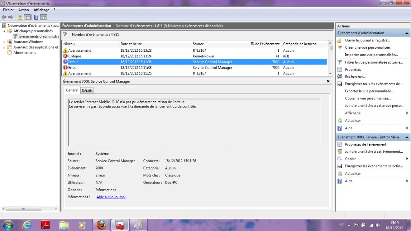Expand the Journaux Windows tree node
Viewport: 411px width, 231px height.
pos(4,42)
